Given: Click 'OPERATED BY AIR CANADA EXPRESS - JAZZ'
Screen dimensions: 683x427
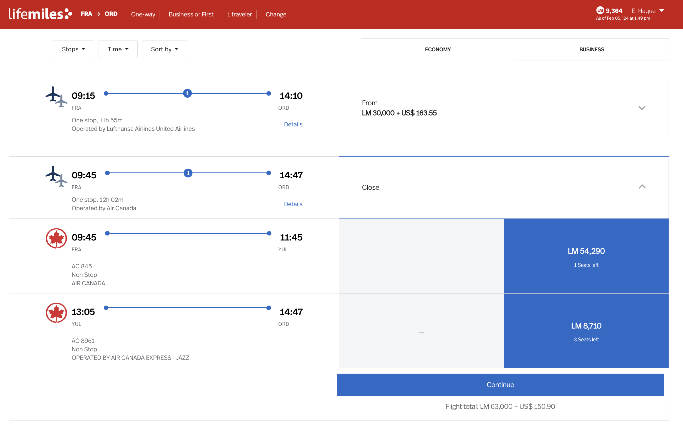Looking at the screenshot, I should tap(131, 358).
